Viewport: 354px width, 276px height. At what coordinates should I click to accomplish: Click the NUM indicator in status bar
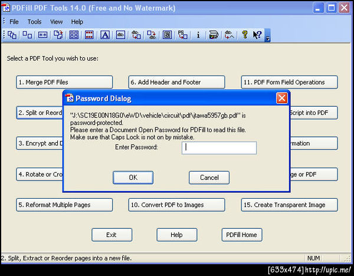[x=313, y=258]
